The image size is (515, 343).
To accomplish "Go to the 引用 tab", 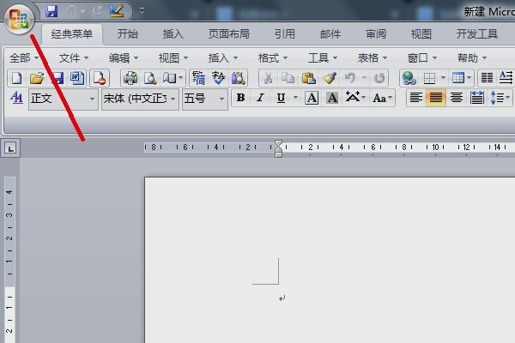I will [285, 34].
